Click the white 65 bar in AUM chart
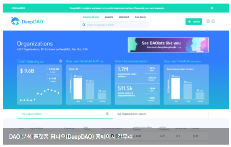 (78, 89)
